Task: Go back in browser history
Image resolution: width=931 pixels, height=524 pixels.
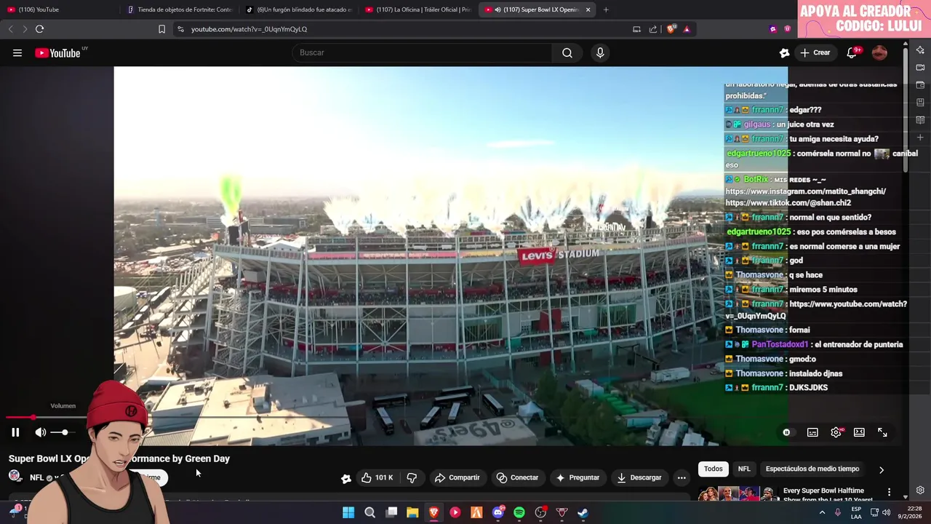Action: 10,29
